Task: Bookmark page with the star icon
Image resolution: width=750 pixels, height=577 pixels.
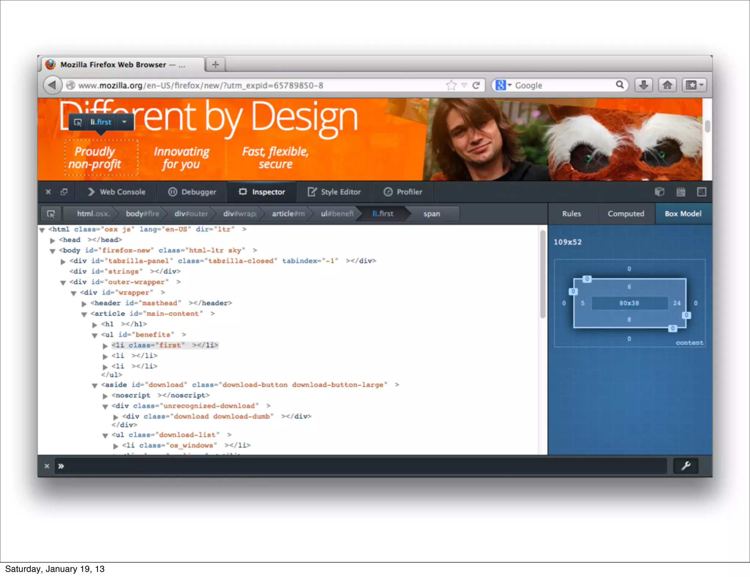Action: (x=451, y=85)
